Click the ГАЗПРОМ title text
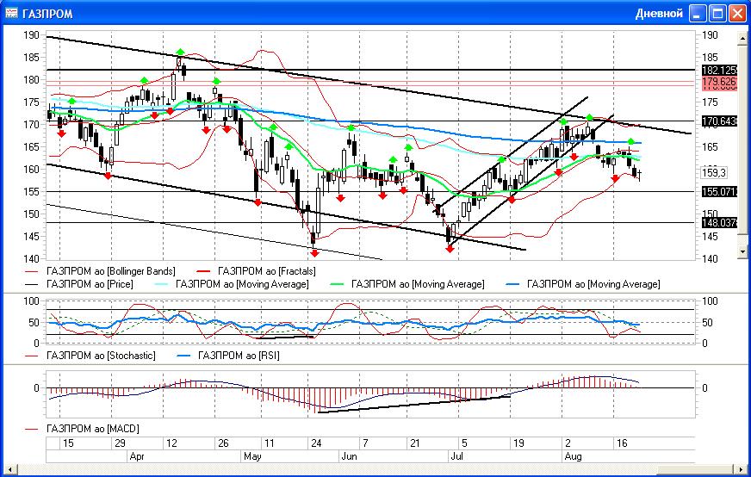The image size is (751, 477). coord(47,14)
